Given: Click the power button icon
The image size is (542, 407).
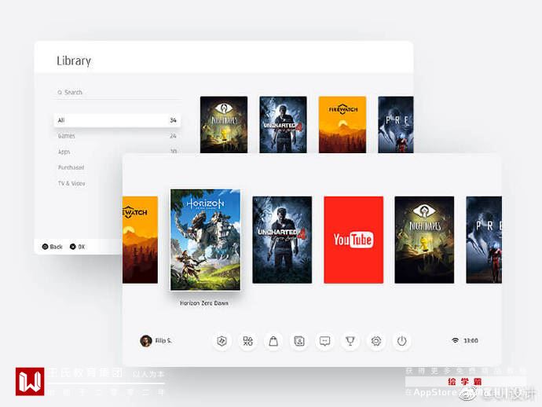Looking at the screenshot, I should click(401, 341).
